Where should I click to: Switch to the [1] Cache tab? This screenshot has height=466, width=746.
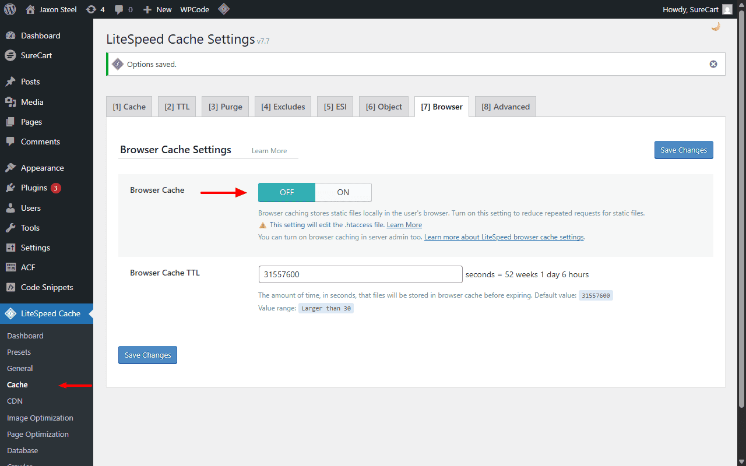click(x=129, y=107)
